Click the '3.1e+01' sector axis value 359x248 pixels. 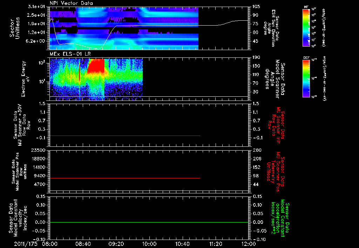pos(36,7)
